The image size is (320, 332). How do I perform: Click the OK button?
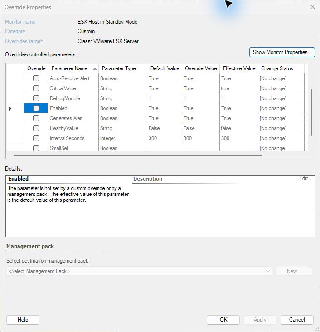(223, 320)
